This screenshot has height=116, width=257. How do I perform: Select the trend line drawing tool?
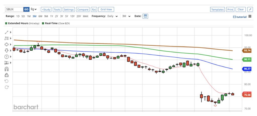pos(7,32)
